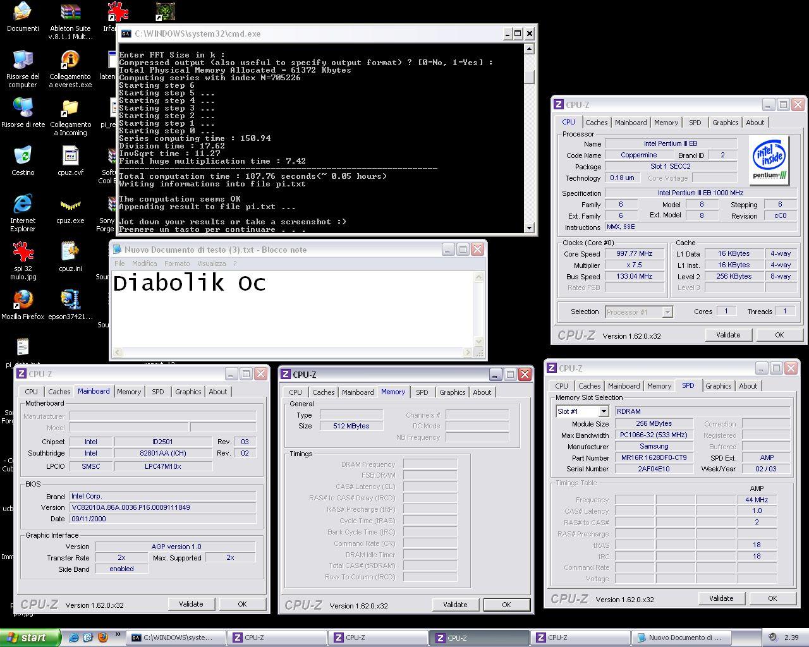Open the Documenti desktop icon

point(23,17)
